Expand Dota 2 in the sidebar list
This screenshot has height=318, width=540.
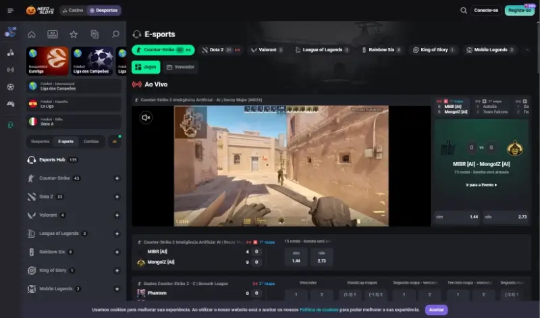click(117, 196)
